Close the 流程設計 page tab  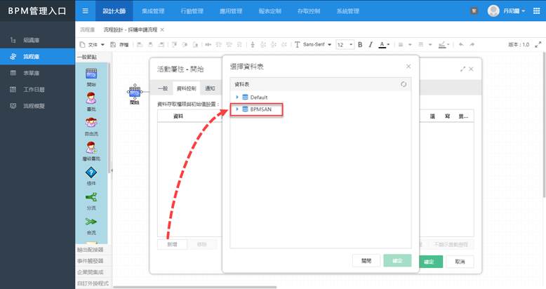point(162,30)
